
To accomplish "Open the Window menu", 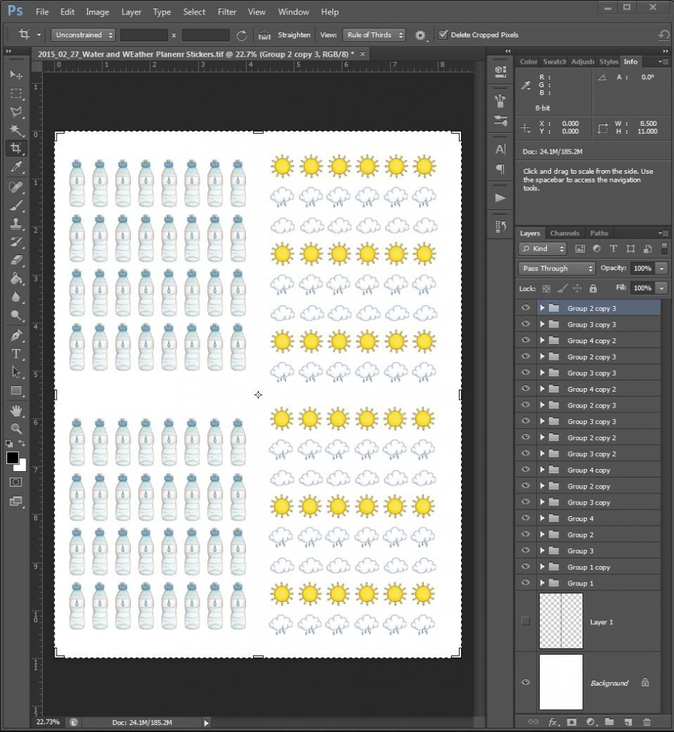I will pyautogui.click(x=293, y=11).
